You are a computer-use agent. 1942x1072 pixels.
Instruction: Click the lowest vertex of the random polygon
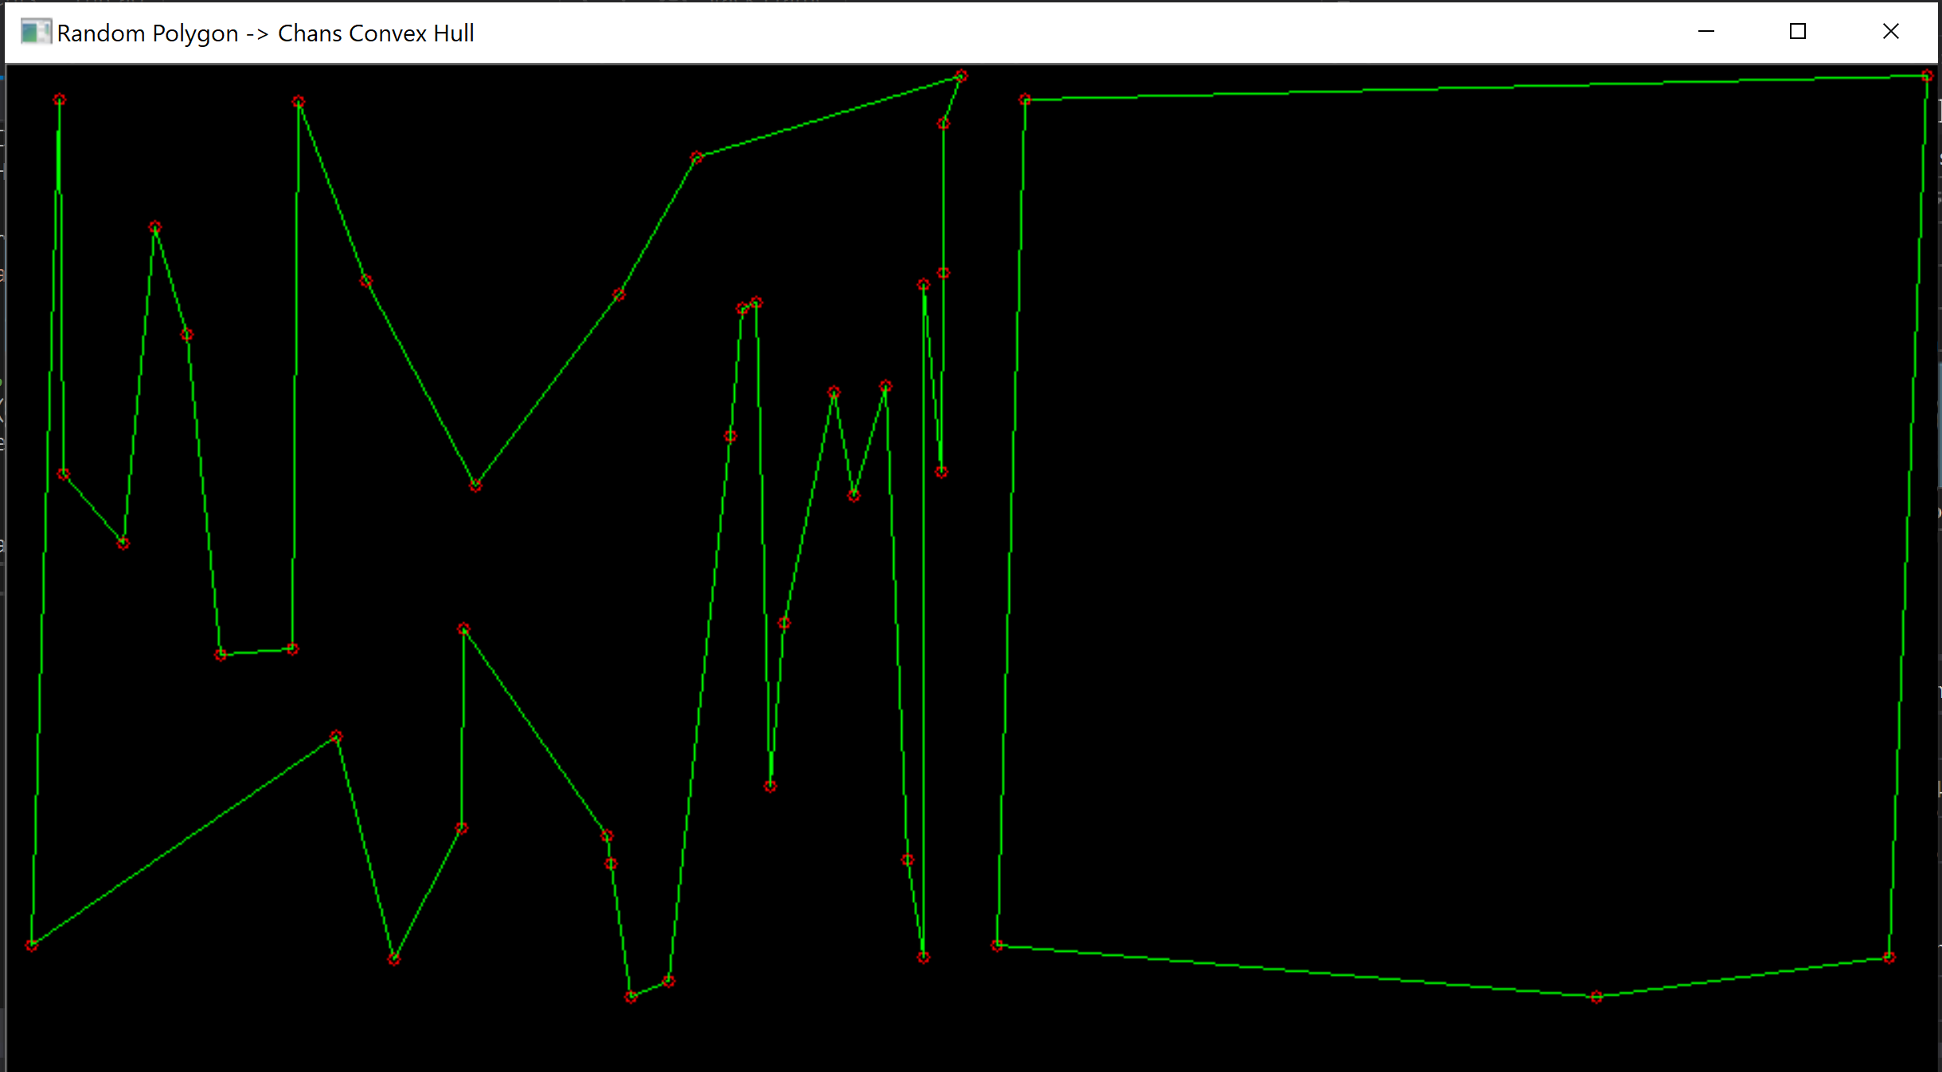click(631, 996)
